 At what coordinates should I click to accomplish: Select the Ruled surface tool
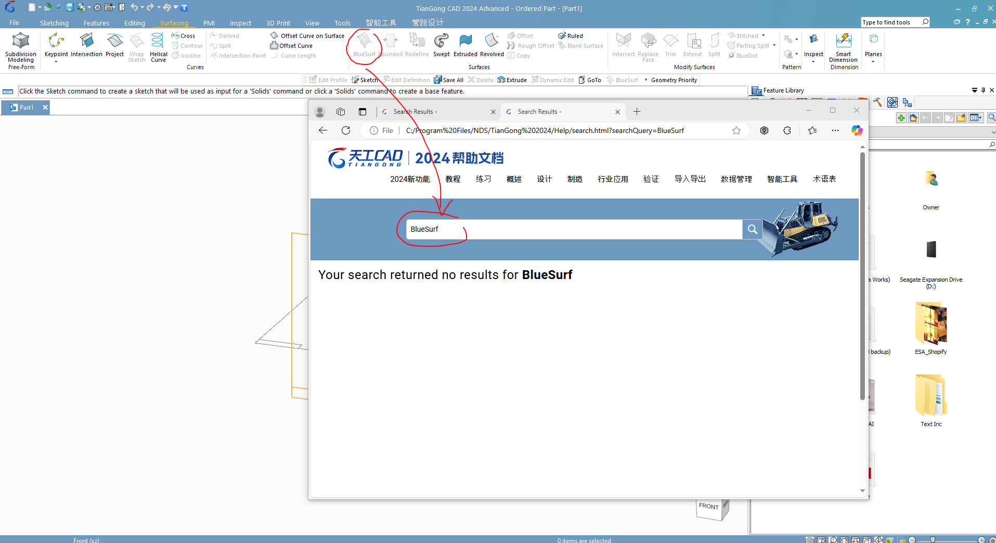[x=571, y=36]
